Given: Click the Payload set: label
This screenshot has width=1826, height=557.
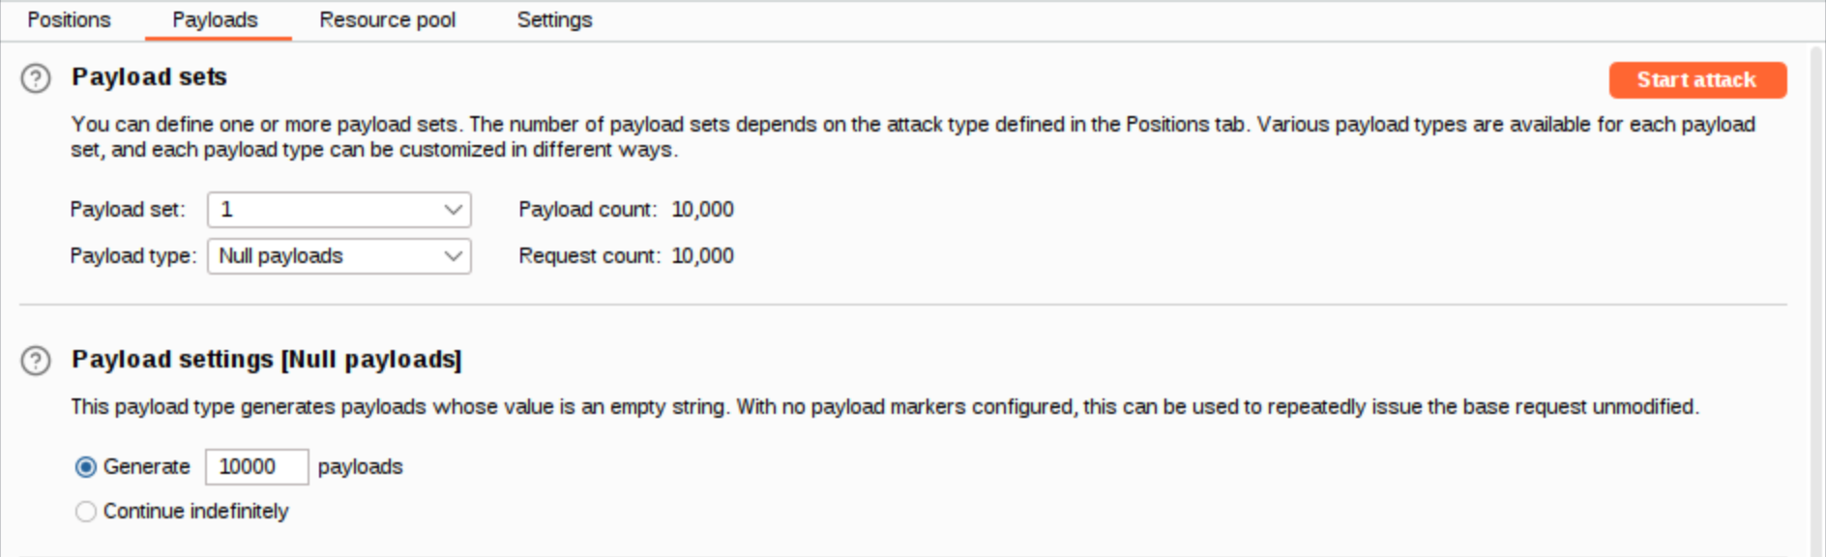Looking at the screenshot, I should (x=128, y=210).
